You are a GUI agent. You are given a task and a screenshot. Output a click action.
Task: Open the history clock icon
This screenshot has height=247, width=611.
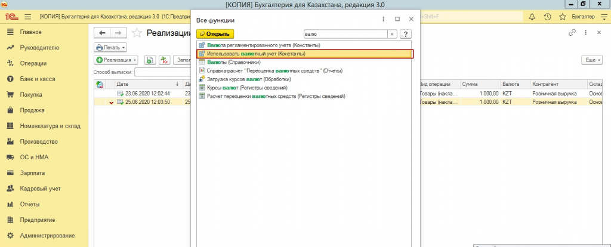click(547, 17)
